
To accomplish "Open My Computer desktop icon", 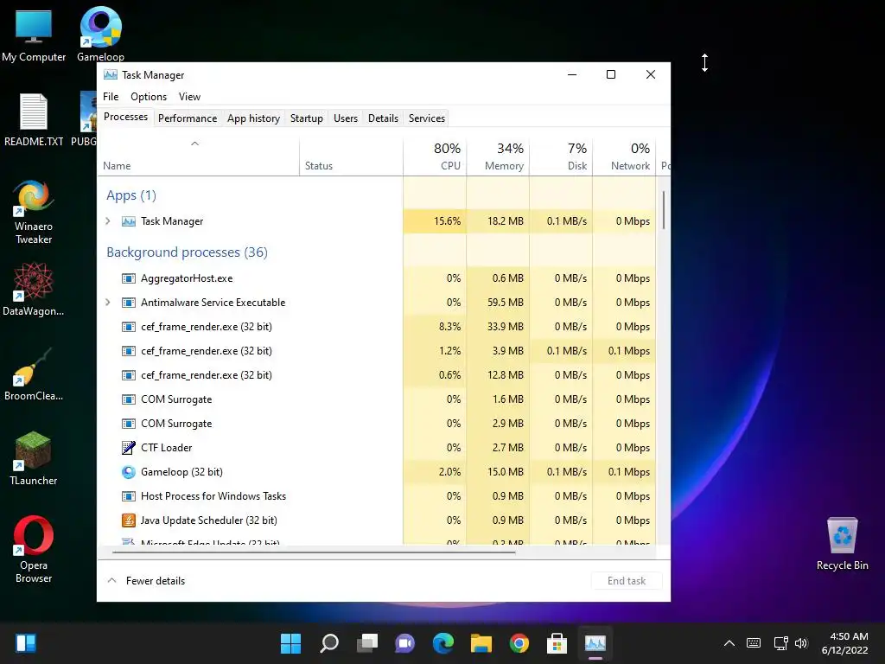I will click(34, 34).
